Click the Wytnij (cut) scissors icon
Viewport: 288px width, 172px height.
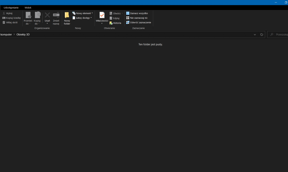4,13
